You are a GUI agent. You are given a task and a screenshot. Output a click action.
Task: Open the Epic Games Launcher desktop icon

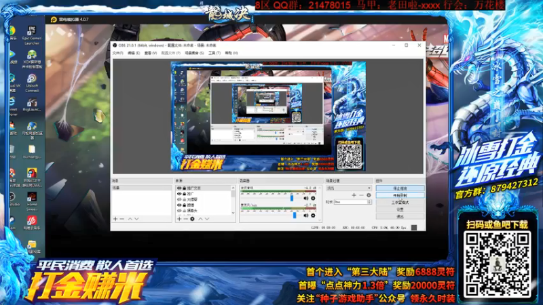pyautogui.click(x=32, y=35)
